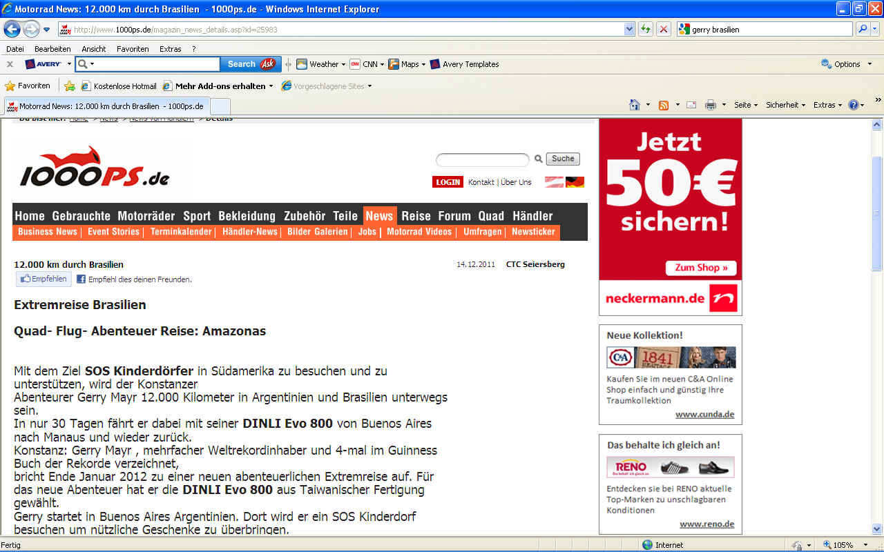Open the Seite command bar menu
Screen dimensions: 884x552
[x=746, y=105]
